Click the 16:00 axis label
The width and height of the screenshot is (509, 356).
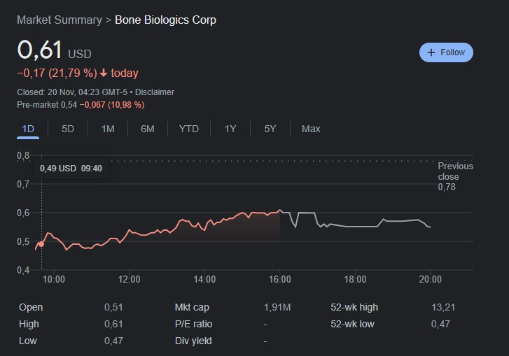pos(280,279)
